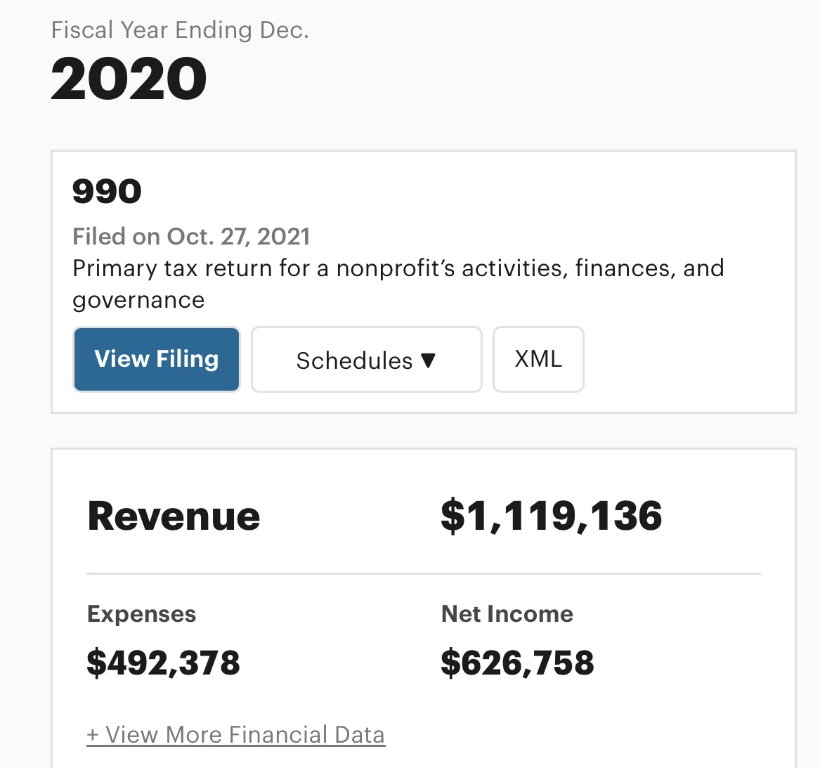Select the $626,758 net income amount

click(517, 663)
